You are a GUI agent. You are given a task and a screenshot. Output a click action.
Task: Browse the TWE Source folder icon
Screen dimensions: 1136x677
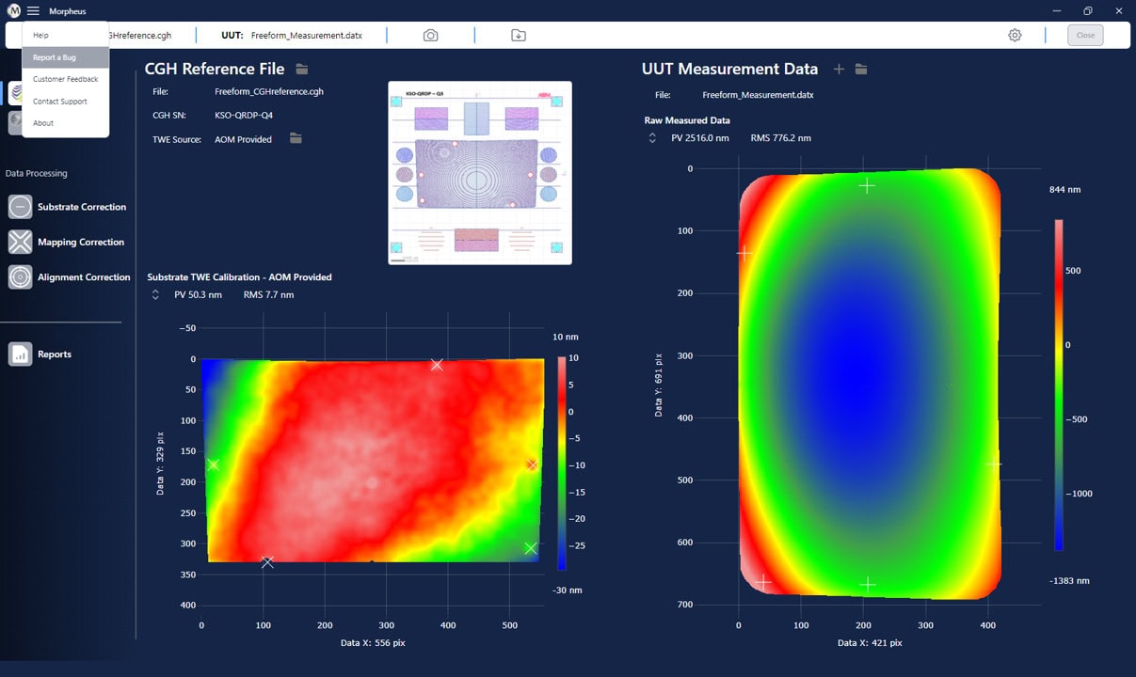click(296, 139)
